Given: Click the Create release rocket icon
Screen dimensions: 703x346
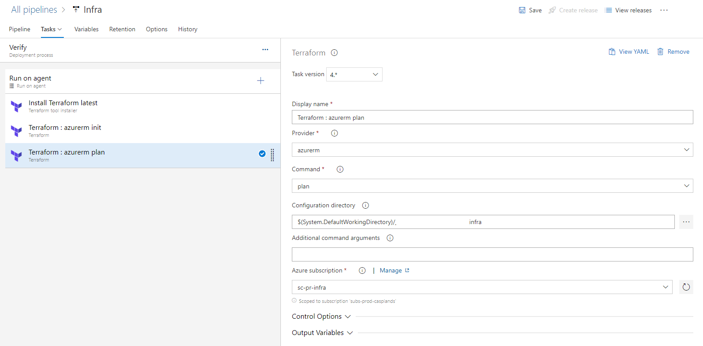Looking at the screenshot, I should 552,10.
